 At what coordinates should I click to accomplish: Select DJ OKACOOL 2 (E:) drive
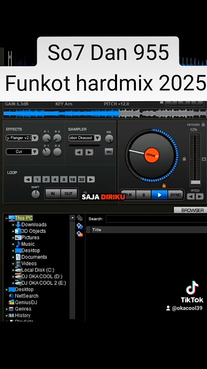point(43,283)
